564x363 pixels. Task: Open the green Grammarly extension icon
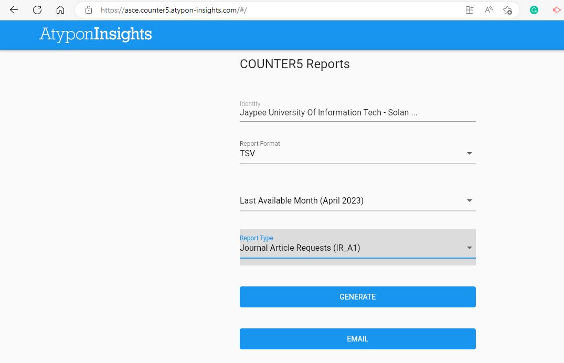(534, 10)
